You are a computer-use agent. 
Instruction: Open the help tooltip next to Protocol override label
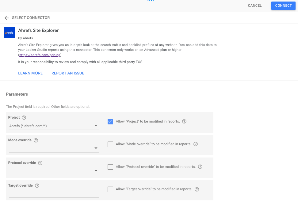click(x=40, y=163)
